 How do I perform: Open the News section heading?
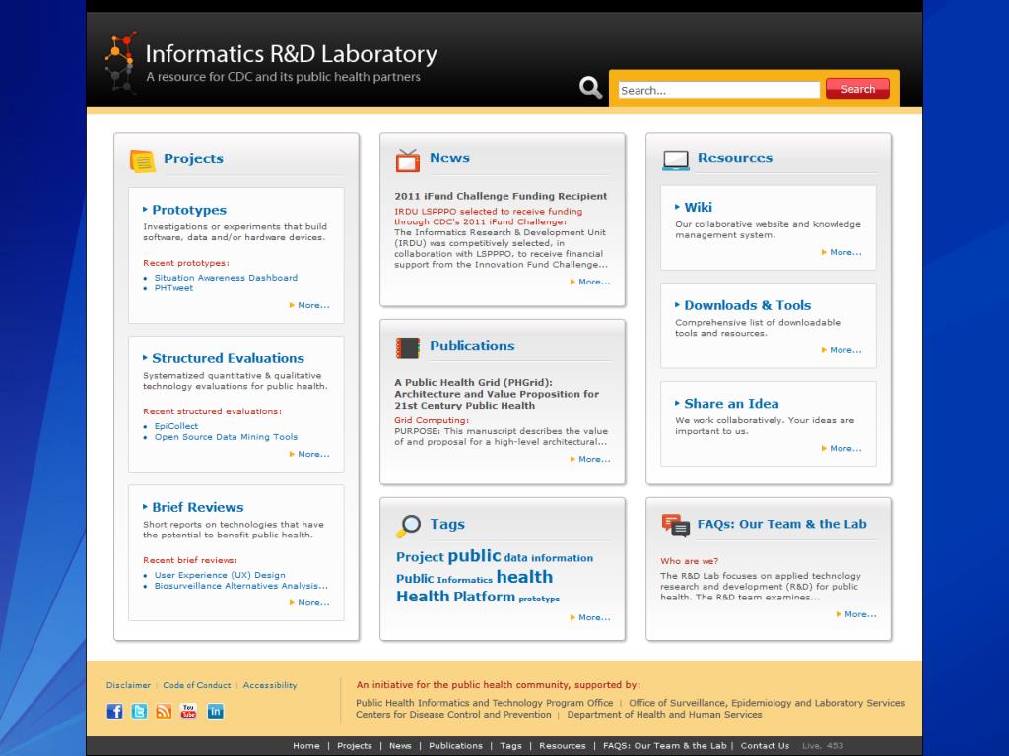click(x=449, y=158)
